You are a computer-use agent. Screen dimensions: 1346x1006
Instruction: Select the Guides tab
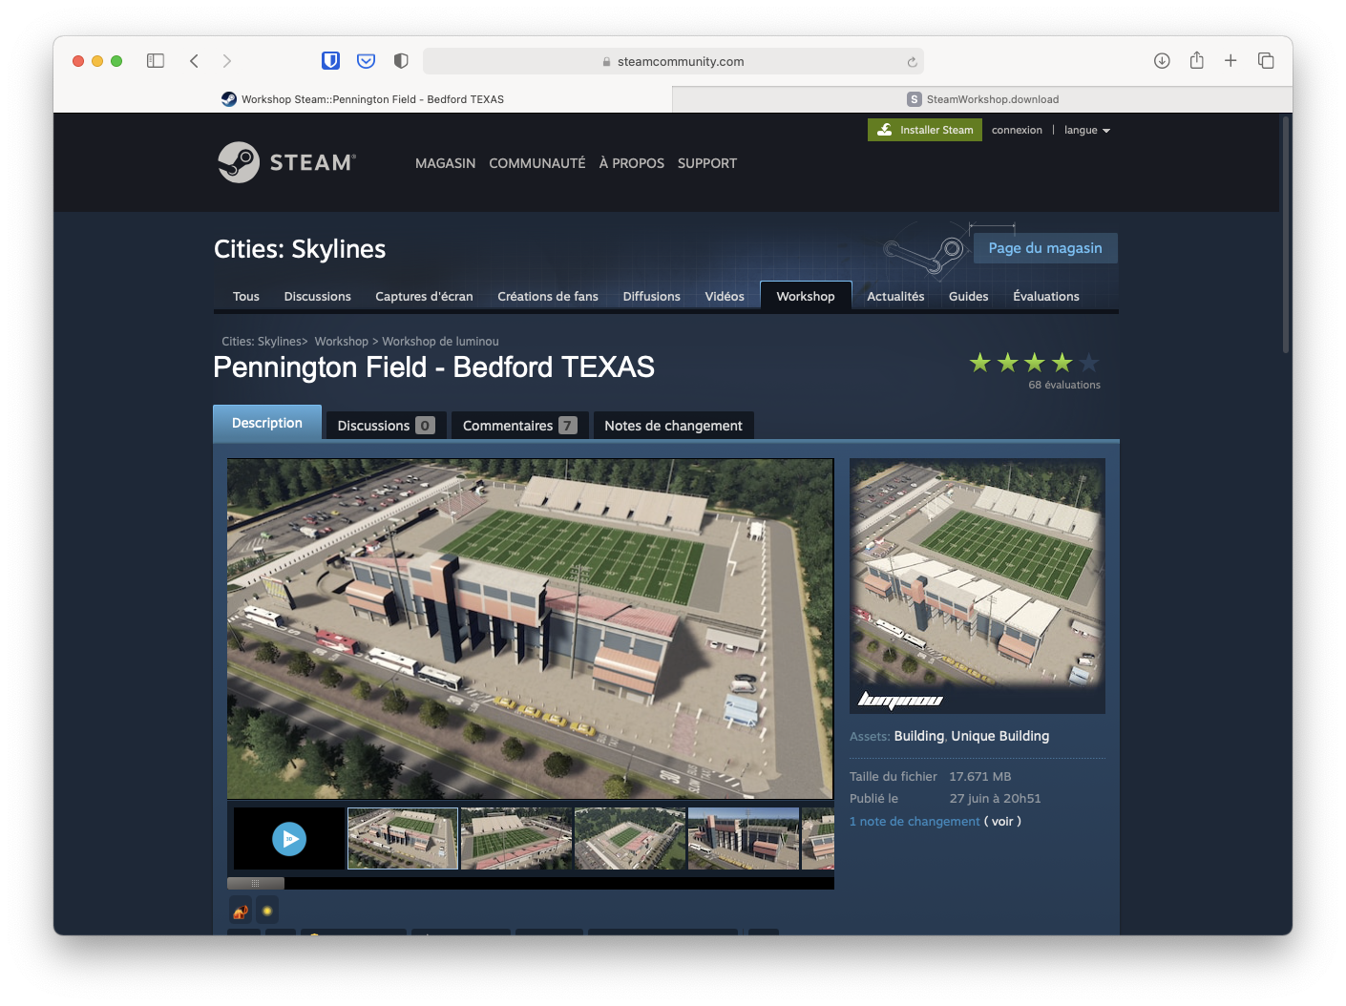click(969, 297)
